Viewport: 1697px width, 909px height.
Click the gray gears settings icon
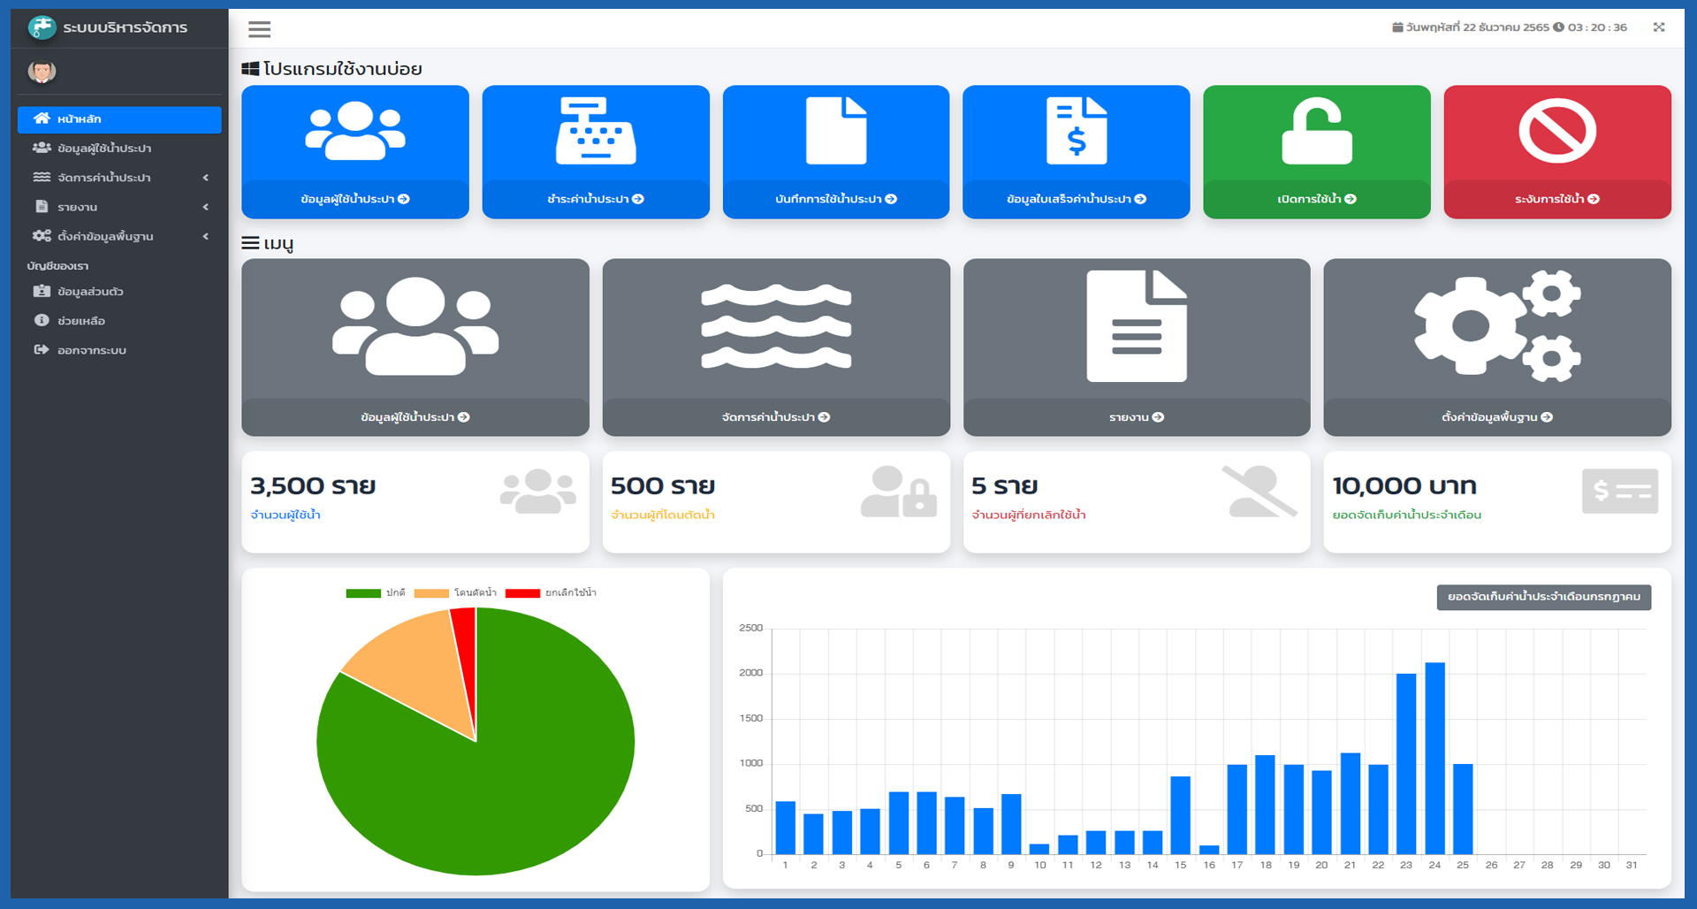click(x=1496, y=326)
